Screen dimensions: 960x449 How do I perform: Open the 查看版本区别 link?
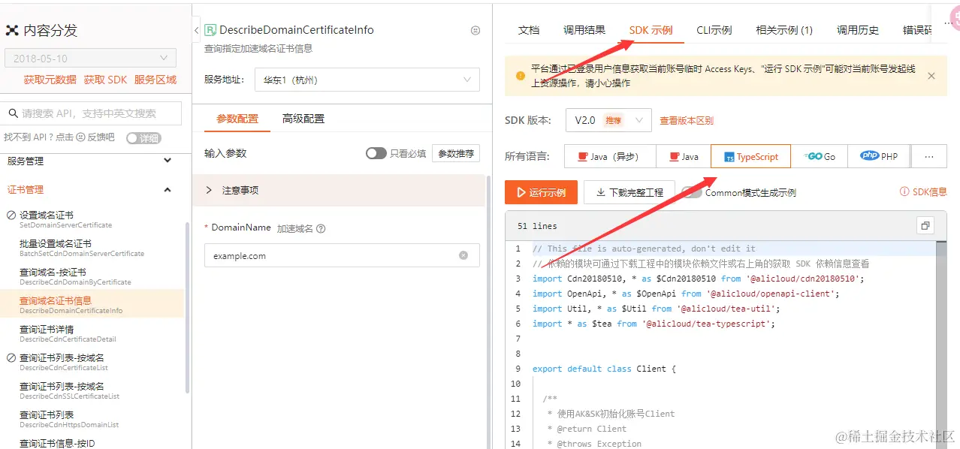687,120
